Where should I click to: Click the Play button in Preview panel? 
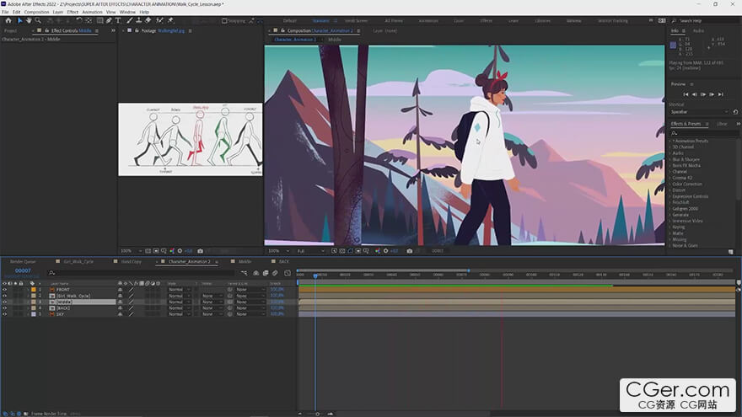click(703, 94)
